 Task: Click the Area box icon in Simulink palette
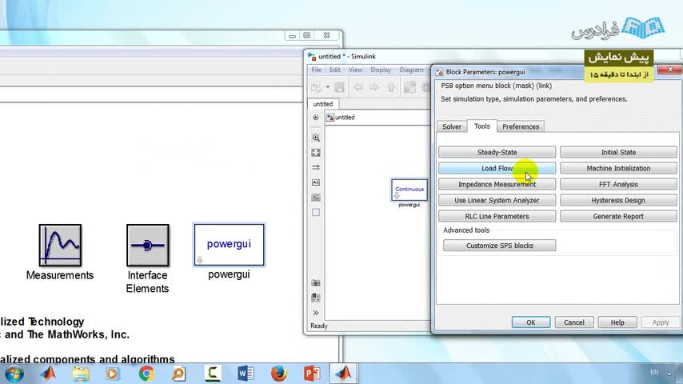pos(316,212)
